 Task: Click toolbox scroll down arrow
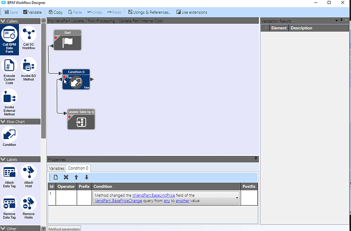[43, 228]
